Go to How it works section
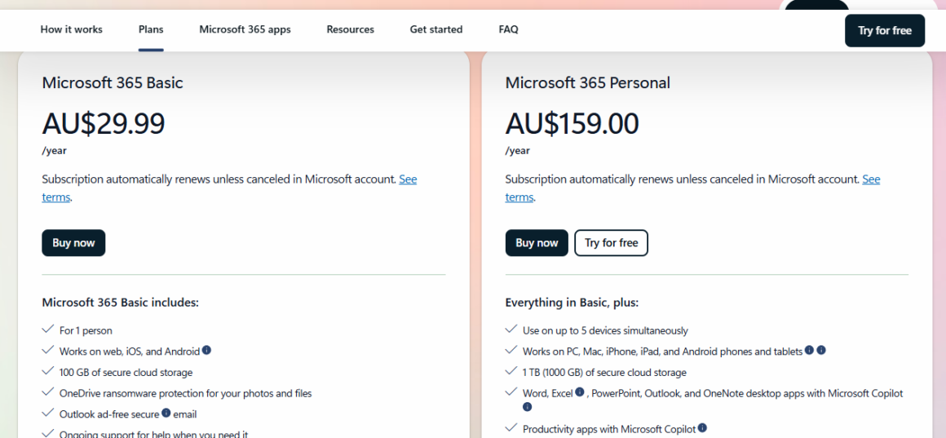Viewport: 946px width, 438px height. tap(71, 29)
